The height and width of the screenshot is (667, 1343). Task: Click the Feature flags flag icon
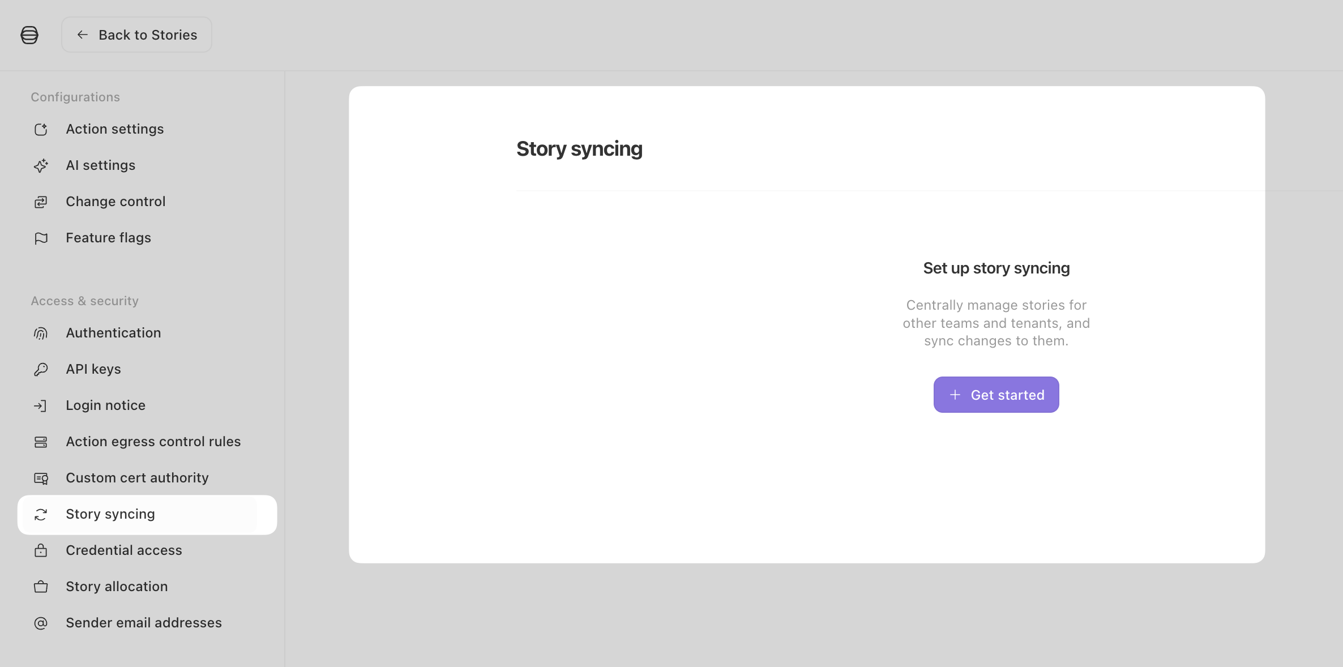41,238
